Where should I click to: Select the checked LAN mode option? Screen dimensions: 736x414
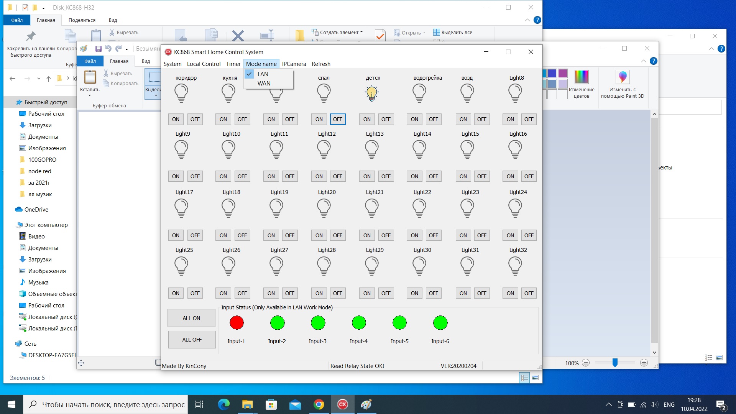tap(263, 74)
